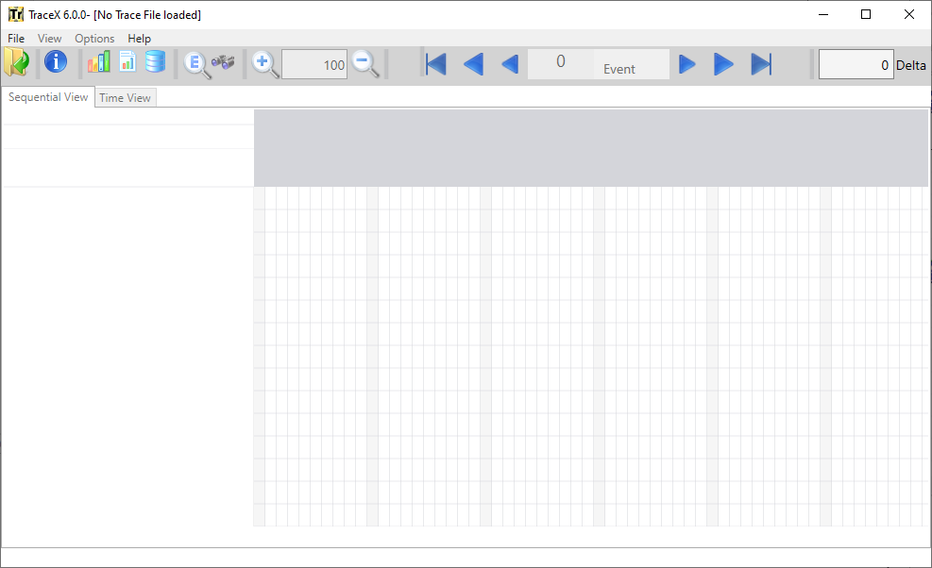This screenshot has width=932, height=568.
Task: Advance to the next event arrow
Action: coord(687,63)
